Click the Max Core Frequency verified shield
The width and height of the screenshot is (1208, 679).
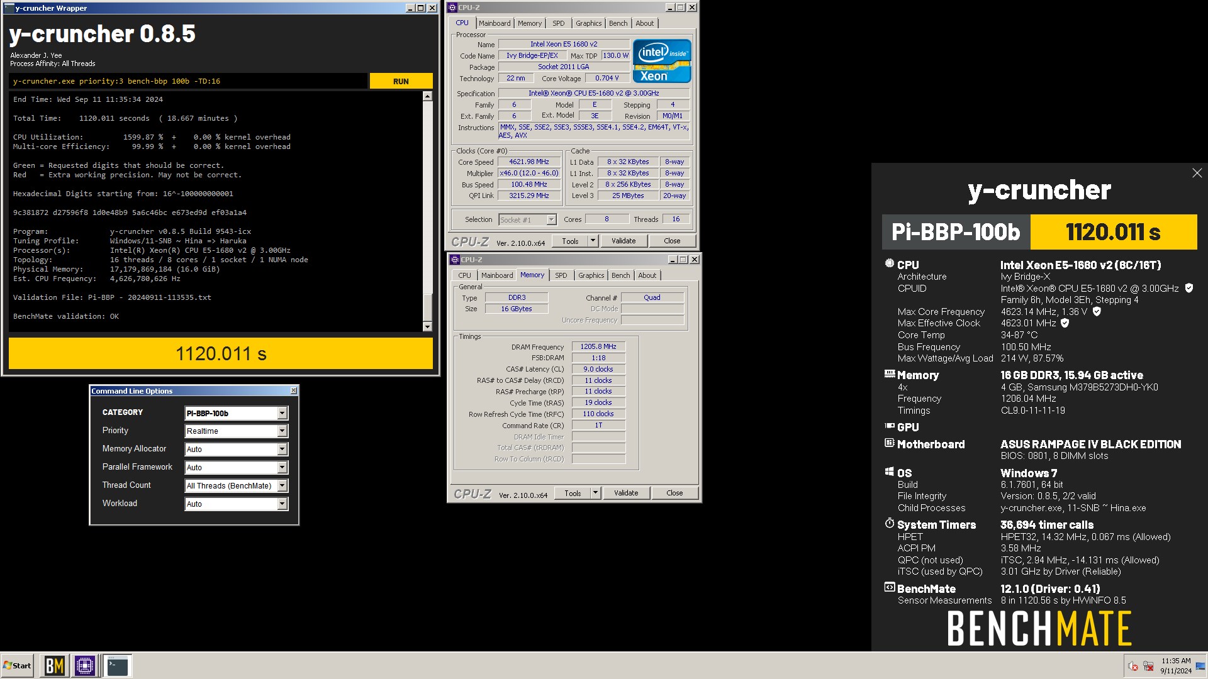coord(1097,311)
